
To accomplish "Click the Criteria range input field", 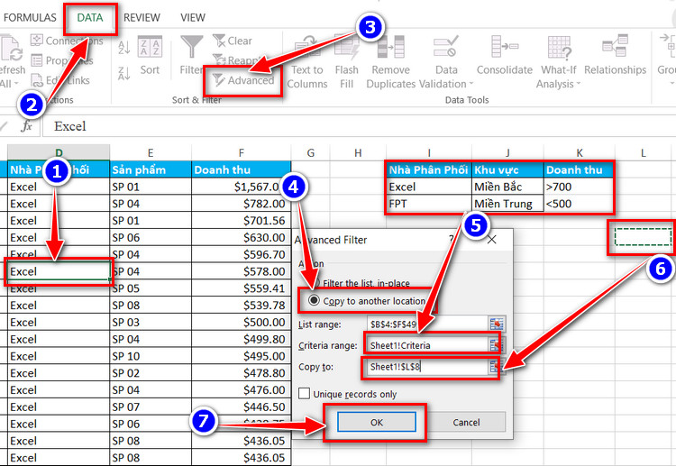I will pos(427,345).
